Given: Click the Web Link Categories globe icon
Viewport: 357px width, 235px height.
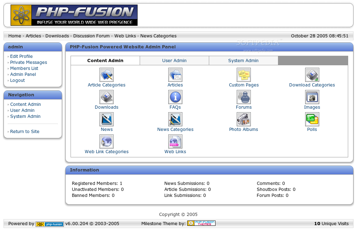Looking at the screenshot, I should click(x=107, y=141).
